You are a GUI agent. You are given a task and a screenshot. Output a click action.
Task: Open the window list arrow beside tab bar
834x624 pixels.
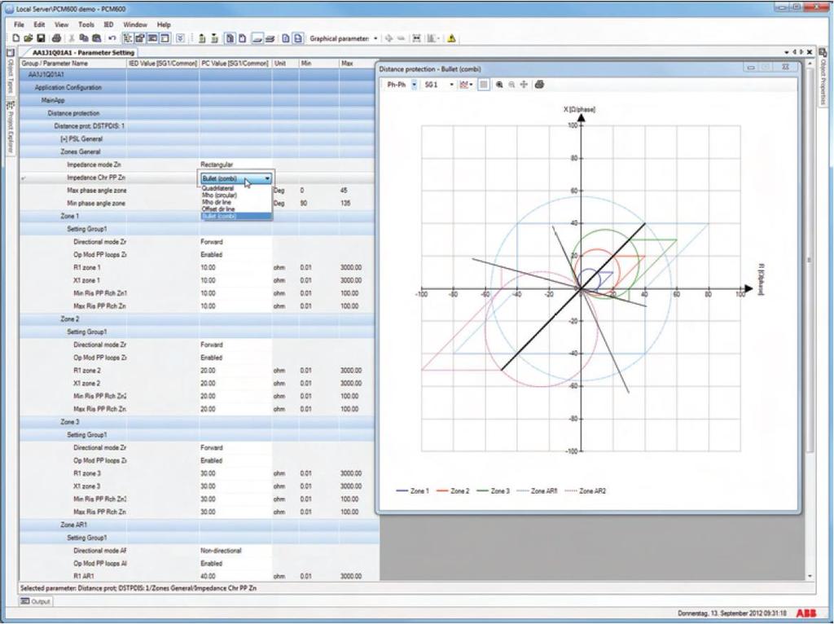click(787, 52)
